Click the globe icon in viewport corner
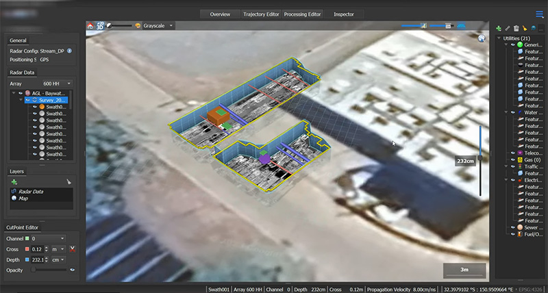 [x=482, y=39]
